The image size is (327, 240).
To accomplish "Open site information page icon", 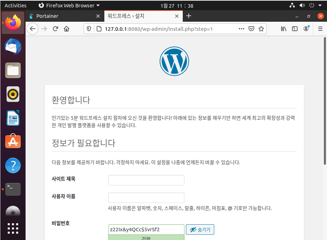I will click(99, 29).
